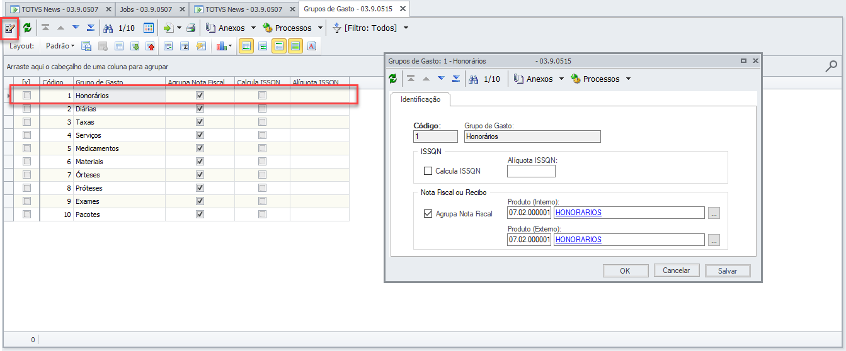Click the Grupo de Gasto text field
Screen dimensions: 846x351
(x=532, y=136)
